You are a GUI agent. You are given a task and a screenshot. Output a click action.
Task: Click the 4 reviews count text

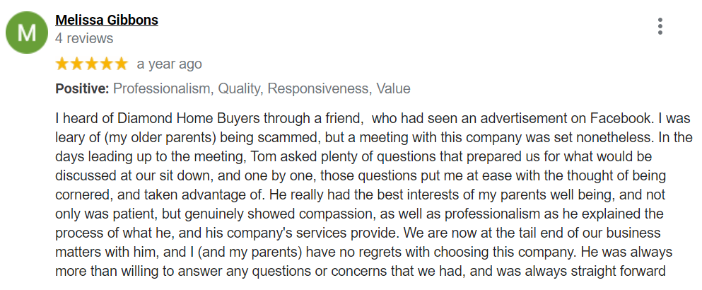pyautogui.click(x=84, y=38)
